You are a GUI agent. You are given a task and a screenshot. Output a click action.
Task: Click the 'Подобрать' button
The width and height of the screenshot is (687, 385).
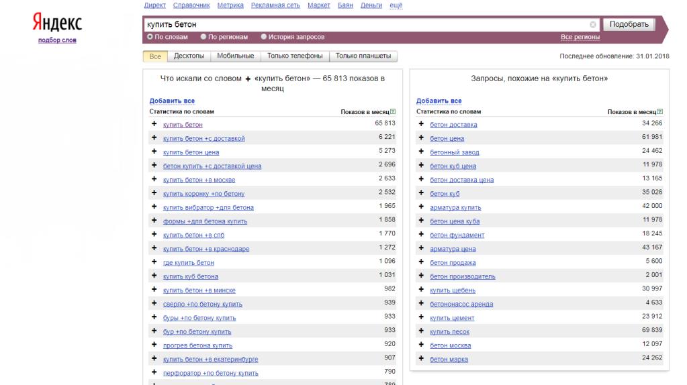(x=629, y=24)
